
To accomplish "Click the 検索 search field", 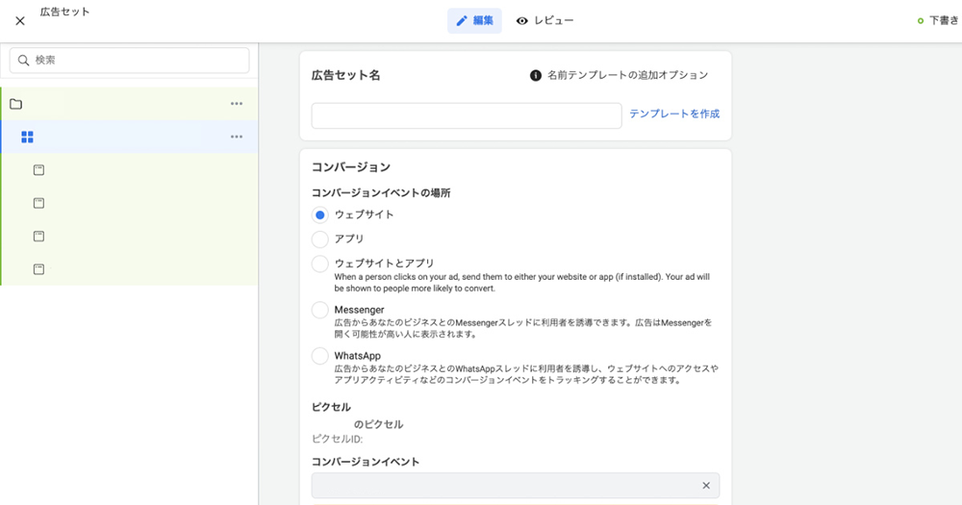I will (x=130, y=61).
